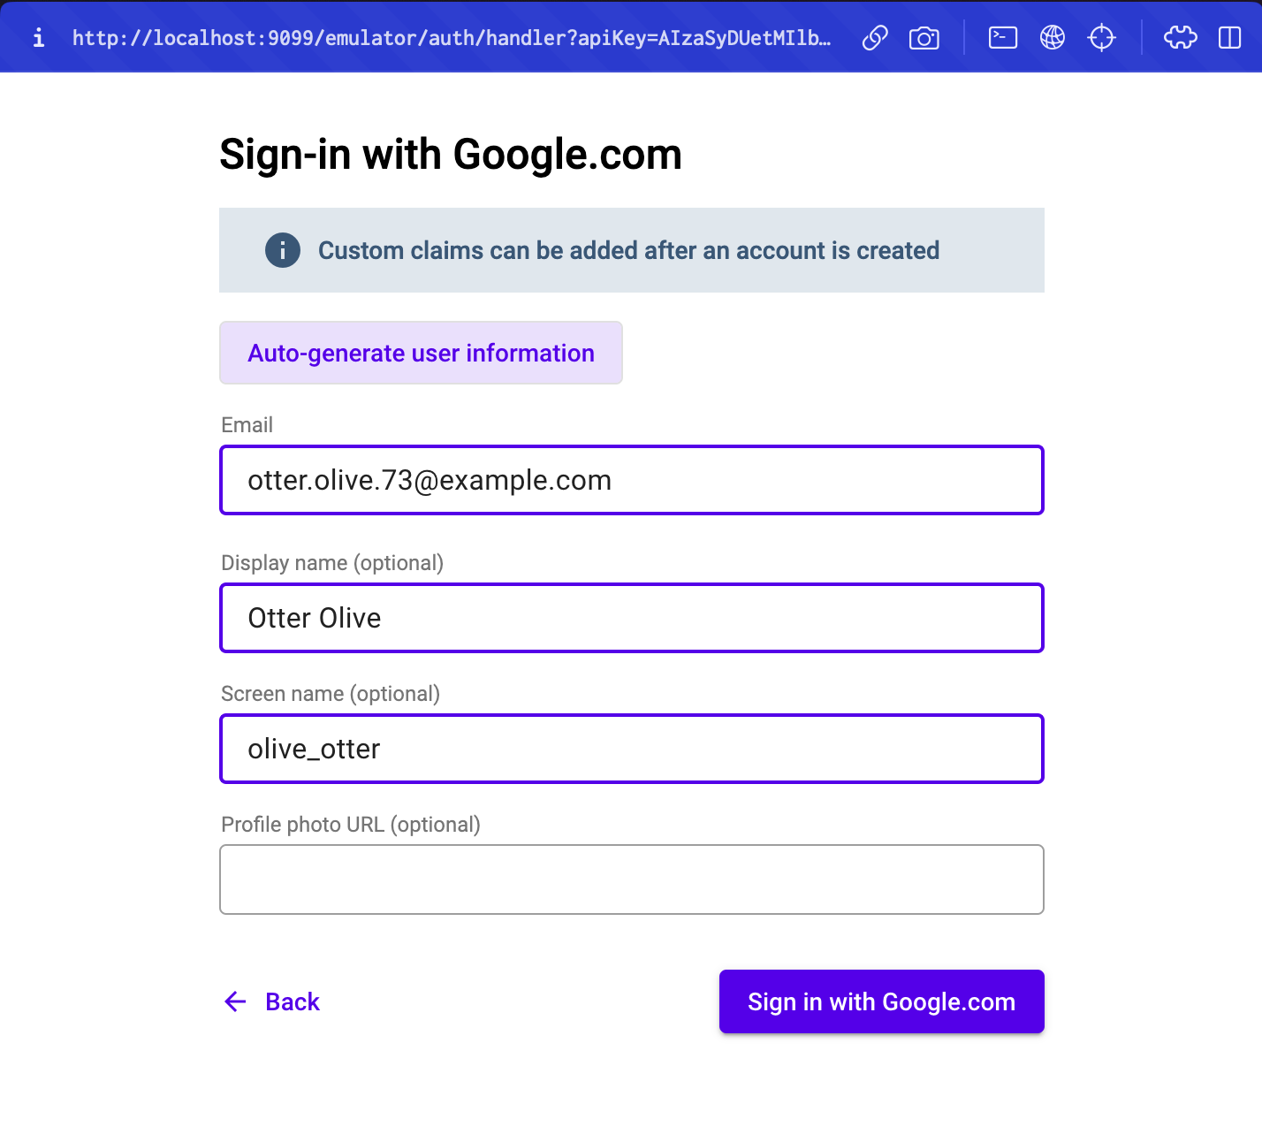Click the Custom claims banner message text

[628, 250]
